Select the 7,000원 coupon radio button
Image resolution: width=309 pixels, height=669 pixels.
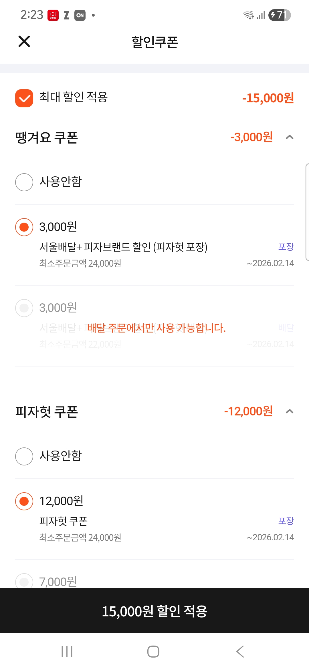point(24,582)
